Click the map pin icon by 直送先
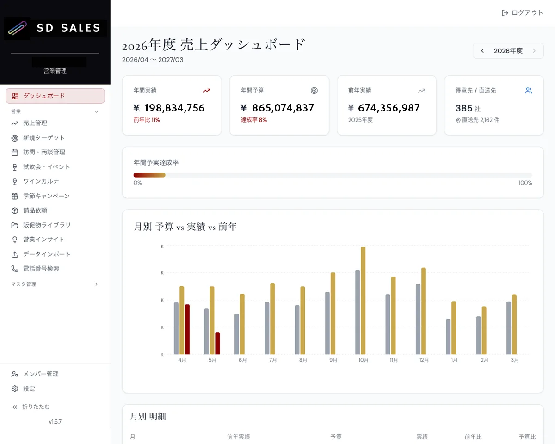The image size is (555, 444). pos(458,120)
